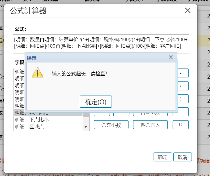Click the 取消 button
Image resolution: width=210 pixels, height=176 pixels.
[x=183, y=157]
